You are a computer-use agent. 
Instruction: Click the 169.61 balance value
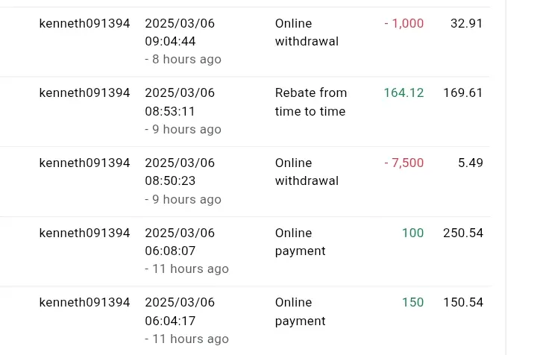click(x=463, y=92)
